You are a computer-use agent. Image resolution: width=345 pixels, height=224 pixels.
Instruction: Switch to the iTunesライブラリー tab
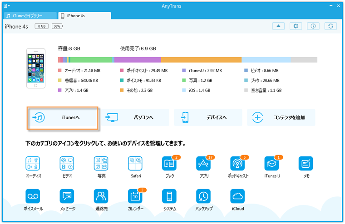(30, 15)
